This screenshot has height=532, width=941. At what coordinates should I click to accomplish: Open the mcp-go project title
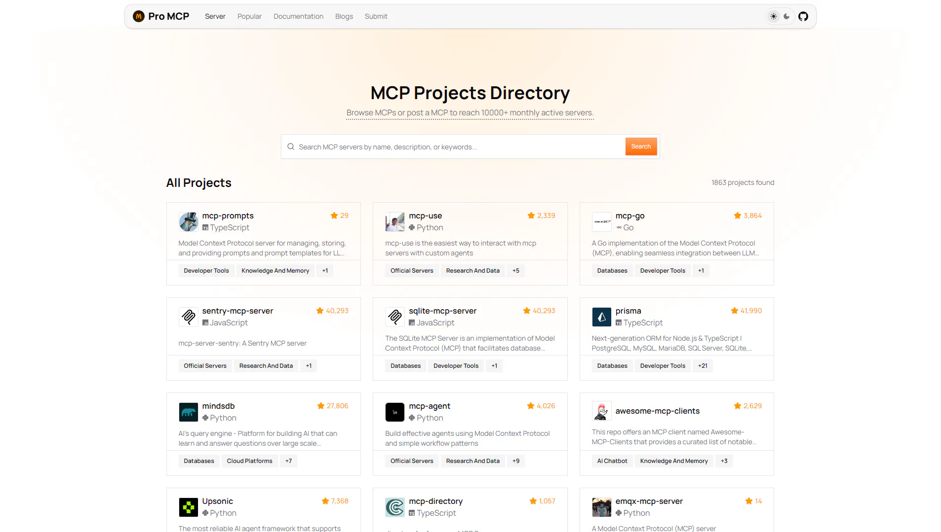tap(630, 215)
